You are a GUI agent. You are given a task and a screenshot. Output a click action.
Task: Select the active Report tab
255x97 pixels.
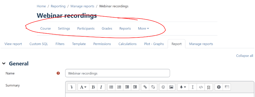coord(176,44)
